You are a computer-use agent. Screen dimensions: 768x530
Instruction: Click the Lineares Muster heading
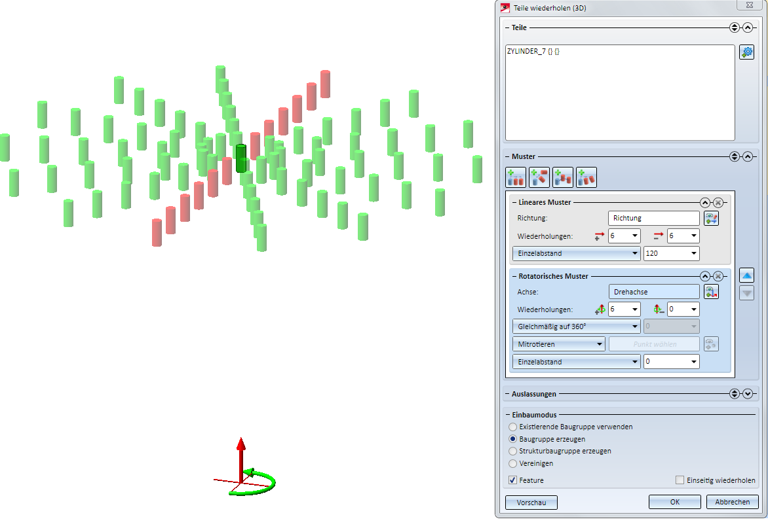545,202
